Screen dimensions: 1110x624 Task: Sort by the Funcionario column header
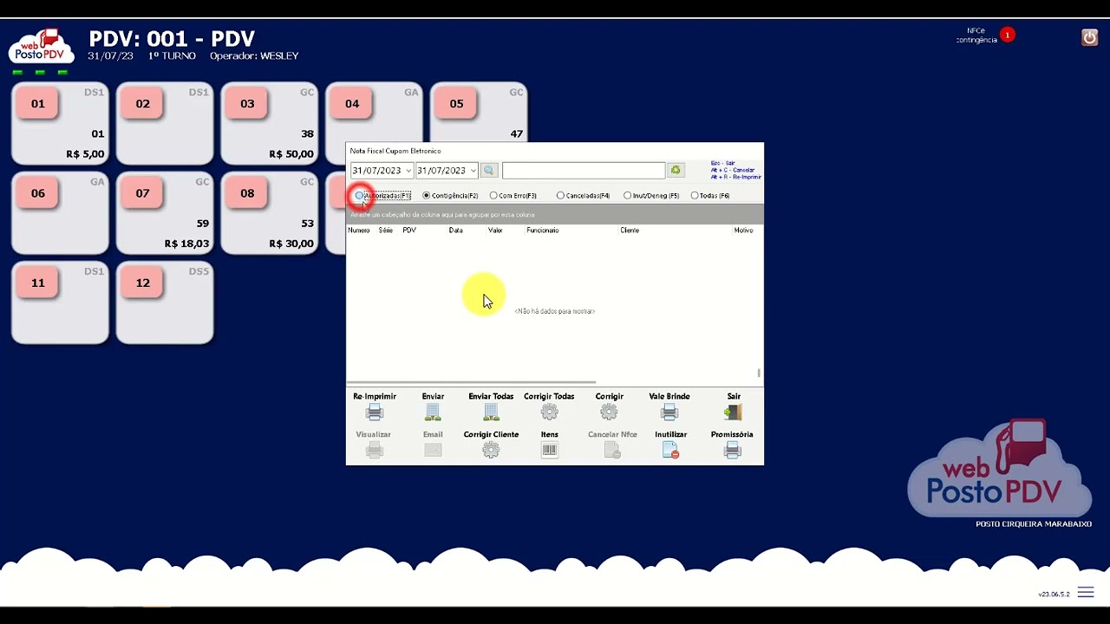pos(543,231)
